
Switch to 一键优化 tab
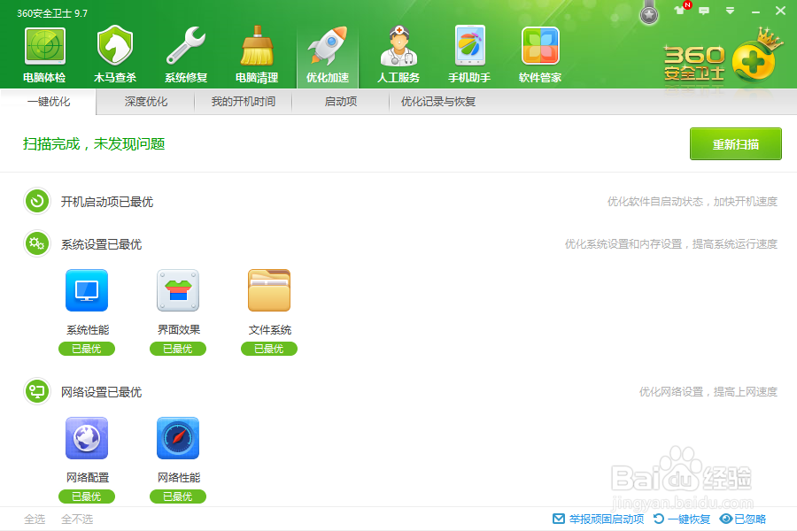[x=49, y=102]
